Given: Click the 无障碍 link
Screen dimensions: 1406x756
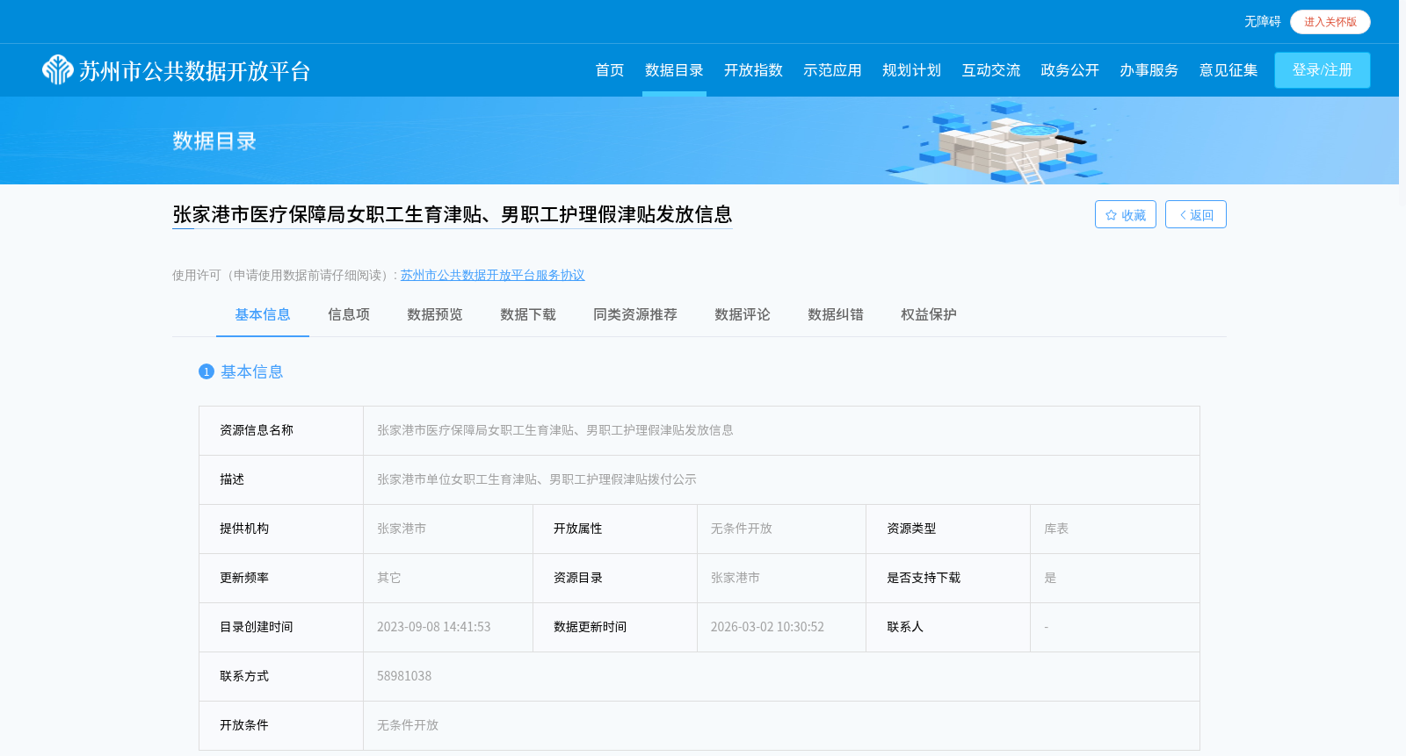Looking at the screenshot, I should [x=1262, y=22].
